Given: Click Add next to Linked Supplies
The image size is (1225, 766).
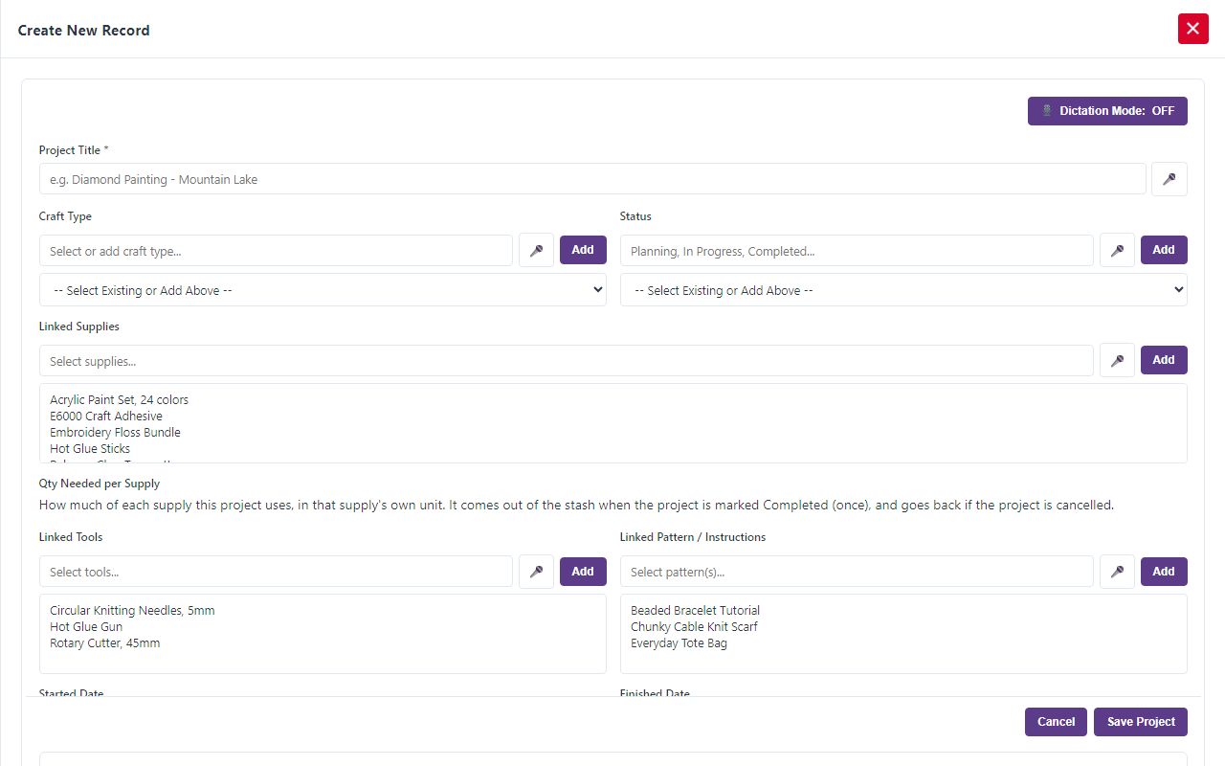Looking at the screenshot, I should pyautogui.click(x=1164, y=360).
